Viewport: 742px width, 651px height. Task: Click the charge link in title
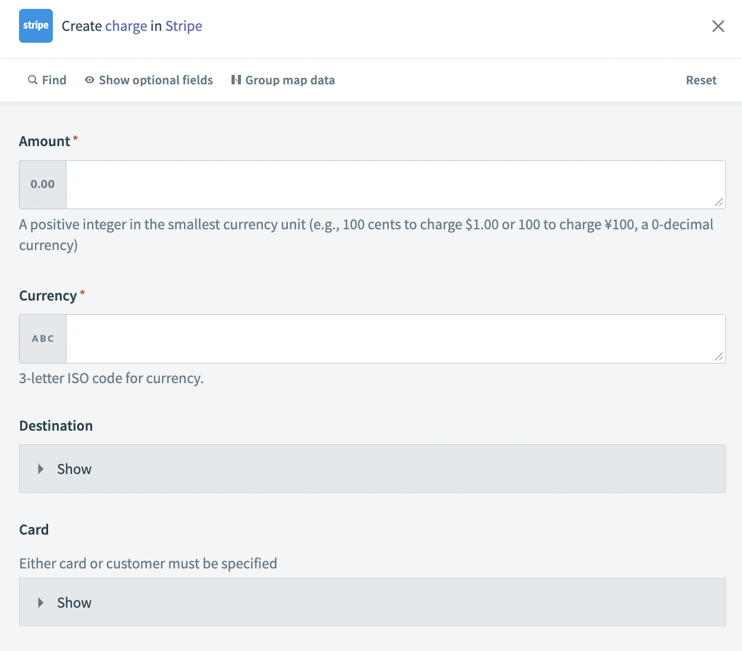(126, 26)
